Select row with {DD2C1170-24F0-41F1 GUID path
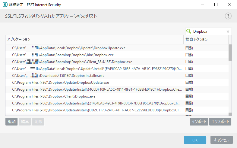Screen dimensions: 237x148 tap(117, 110)
